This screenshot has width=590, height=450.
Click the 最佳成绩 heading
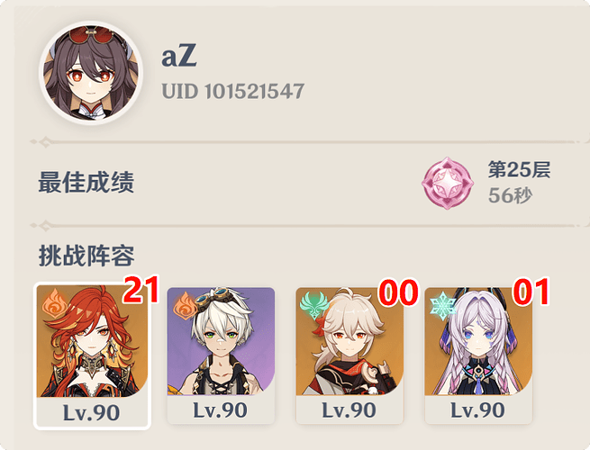(x=86, y=183)
